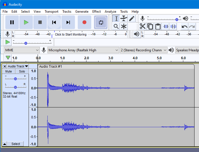Stop playback with the Stop button
This screenshot has width=199, height=152.
point(40,22)
